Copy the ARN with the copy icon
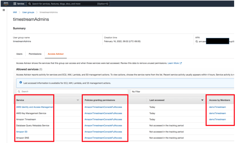 click(x=197, y=42)
